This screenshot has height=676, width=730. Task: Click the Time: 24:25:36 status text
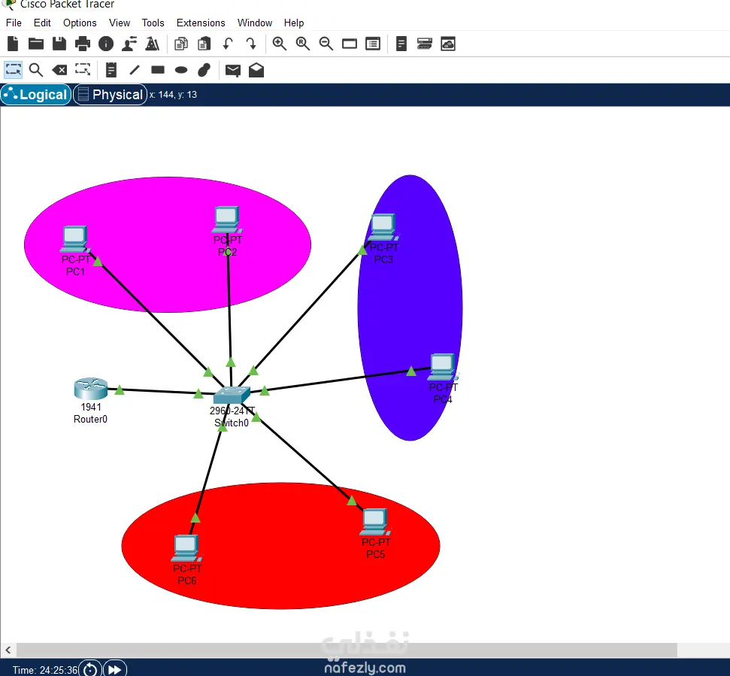44,670
